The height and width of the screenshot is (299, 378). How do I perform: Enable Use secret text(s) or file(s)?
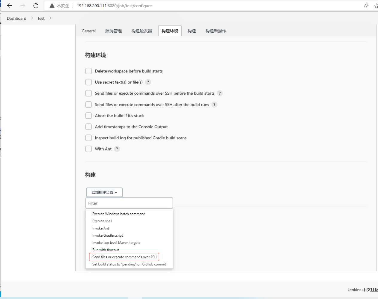pos(89,82)
